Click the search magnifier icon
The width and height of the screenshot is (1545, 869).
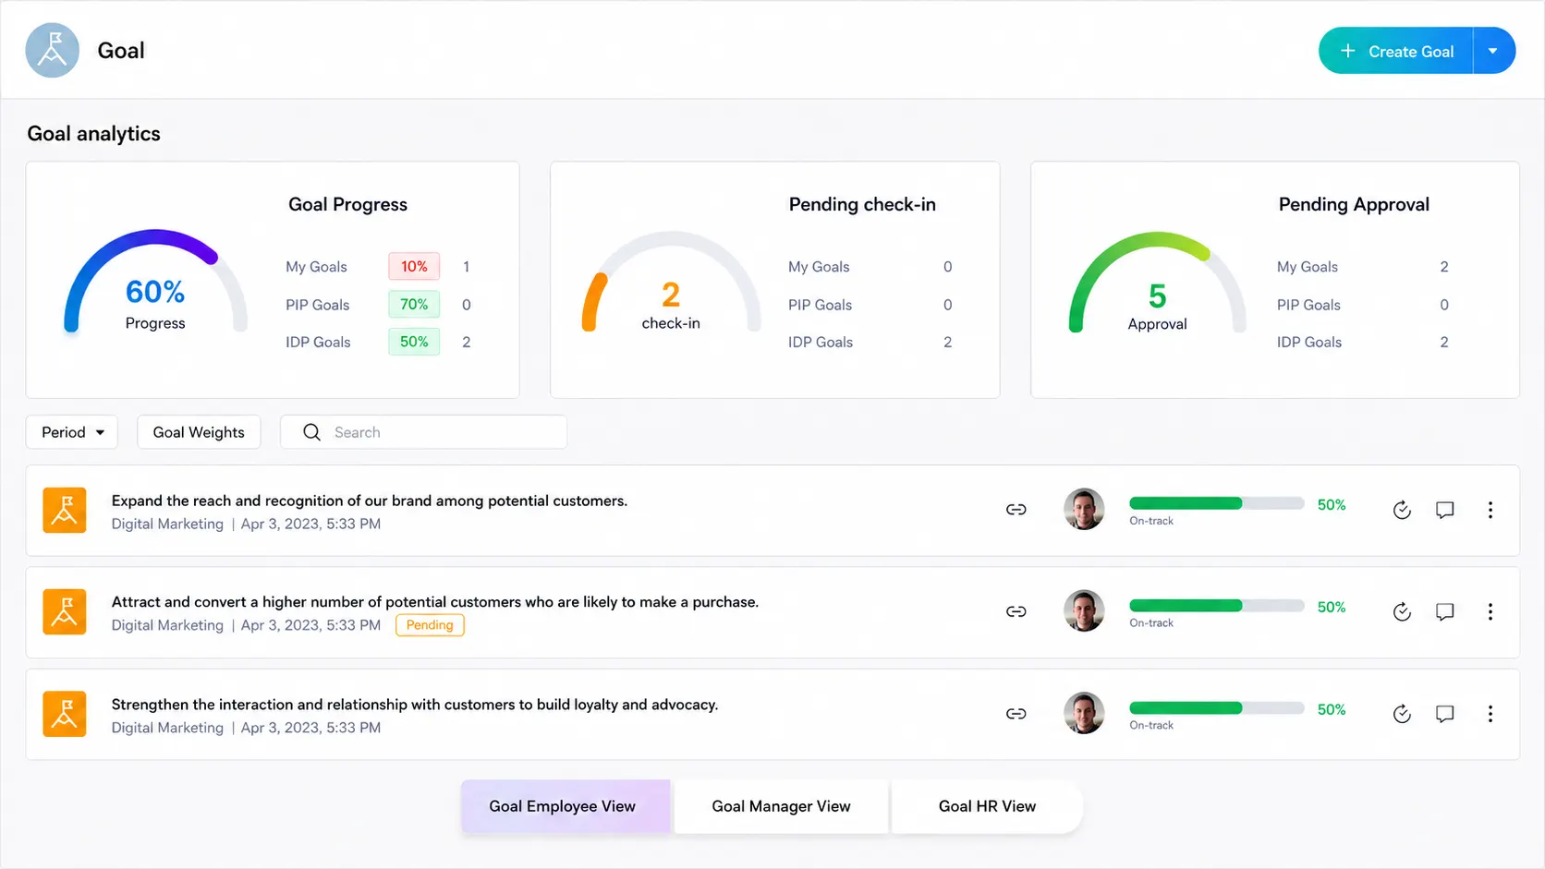pyautogui.click(x=312, y=432)
